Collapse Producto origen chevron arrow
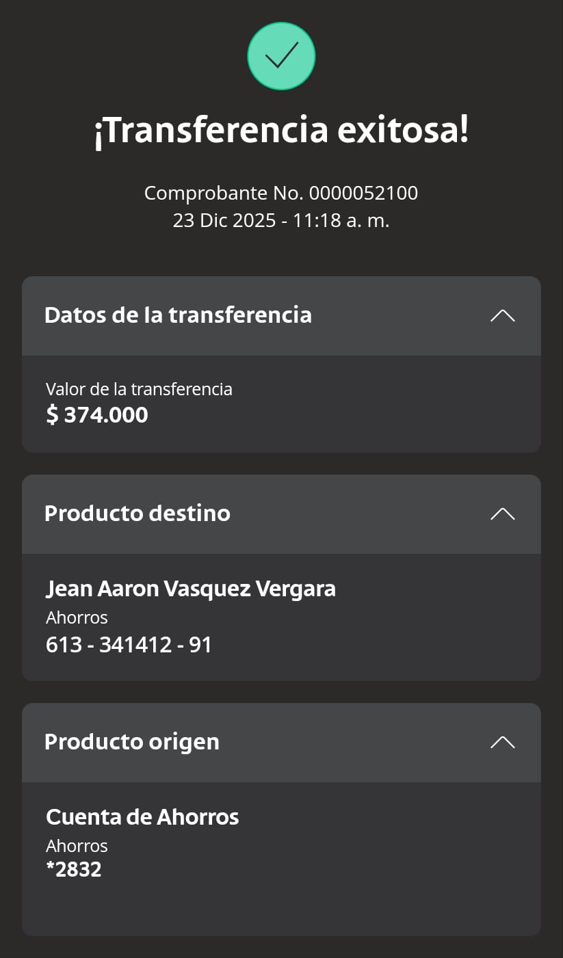This screenshot has width=563, height=958. [x=502, y=742]
